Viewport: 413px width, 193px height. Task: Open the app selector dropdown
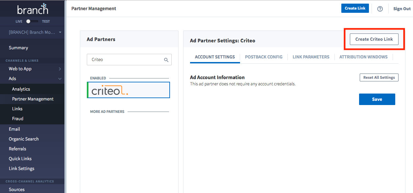tap(35, 32)
